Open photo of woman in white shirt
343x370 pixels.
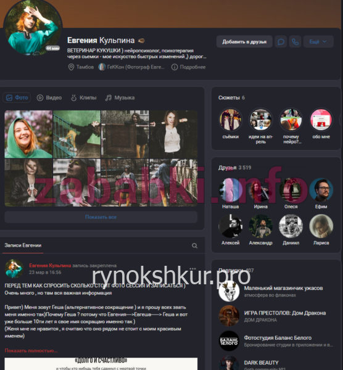173,134
